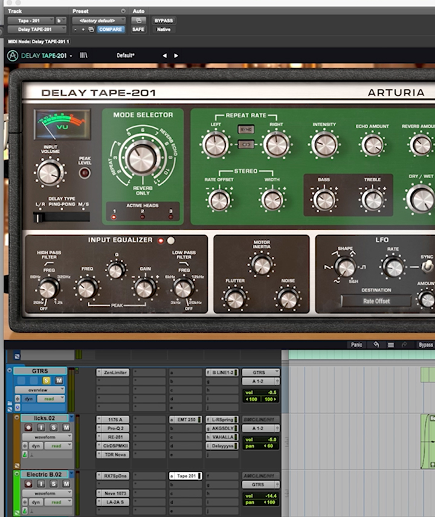This screenshot has width=435, height=517.
Task: Click the white Input Equalizer button
Action: tap(171, 240)
